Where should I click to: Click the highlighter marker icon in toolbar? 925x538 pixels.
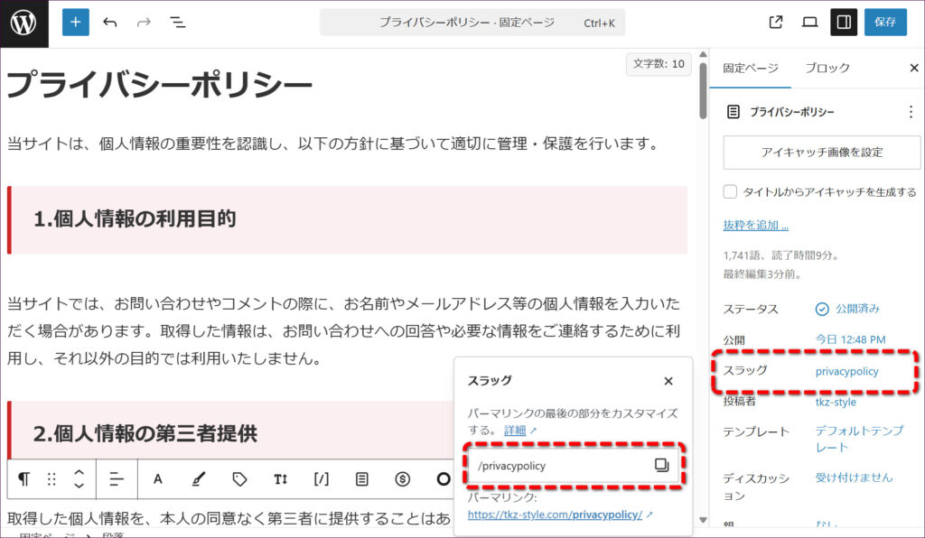[x=199, y=478]
